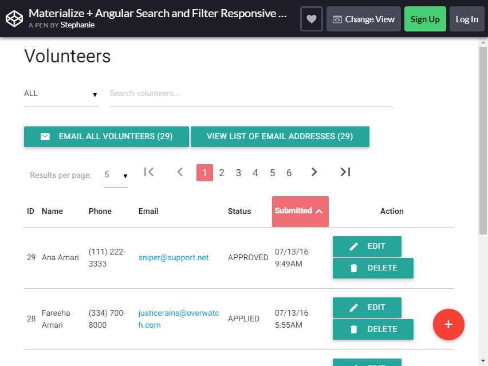Click the CodePen logo icon

click(x=14, y=19)
